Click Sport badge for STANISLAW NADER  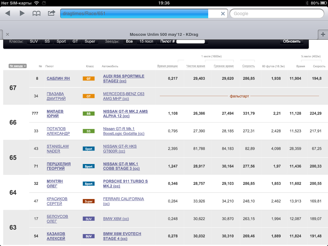tap(89, 149)
